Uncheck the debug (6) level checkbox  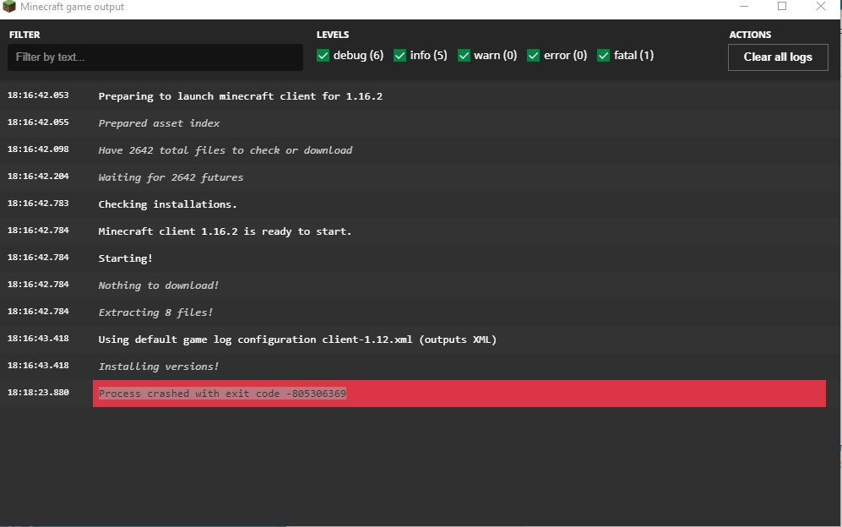tap(323, 56)
